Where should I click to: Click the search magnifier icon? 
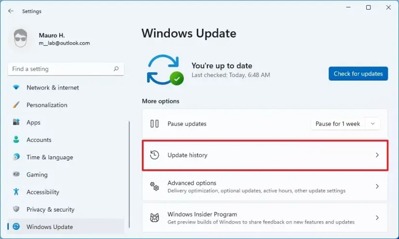tap(116, 69)
